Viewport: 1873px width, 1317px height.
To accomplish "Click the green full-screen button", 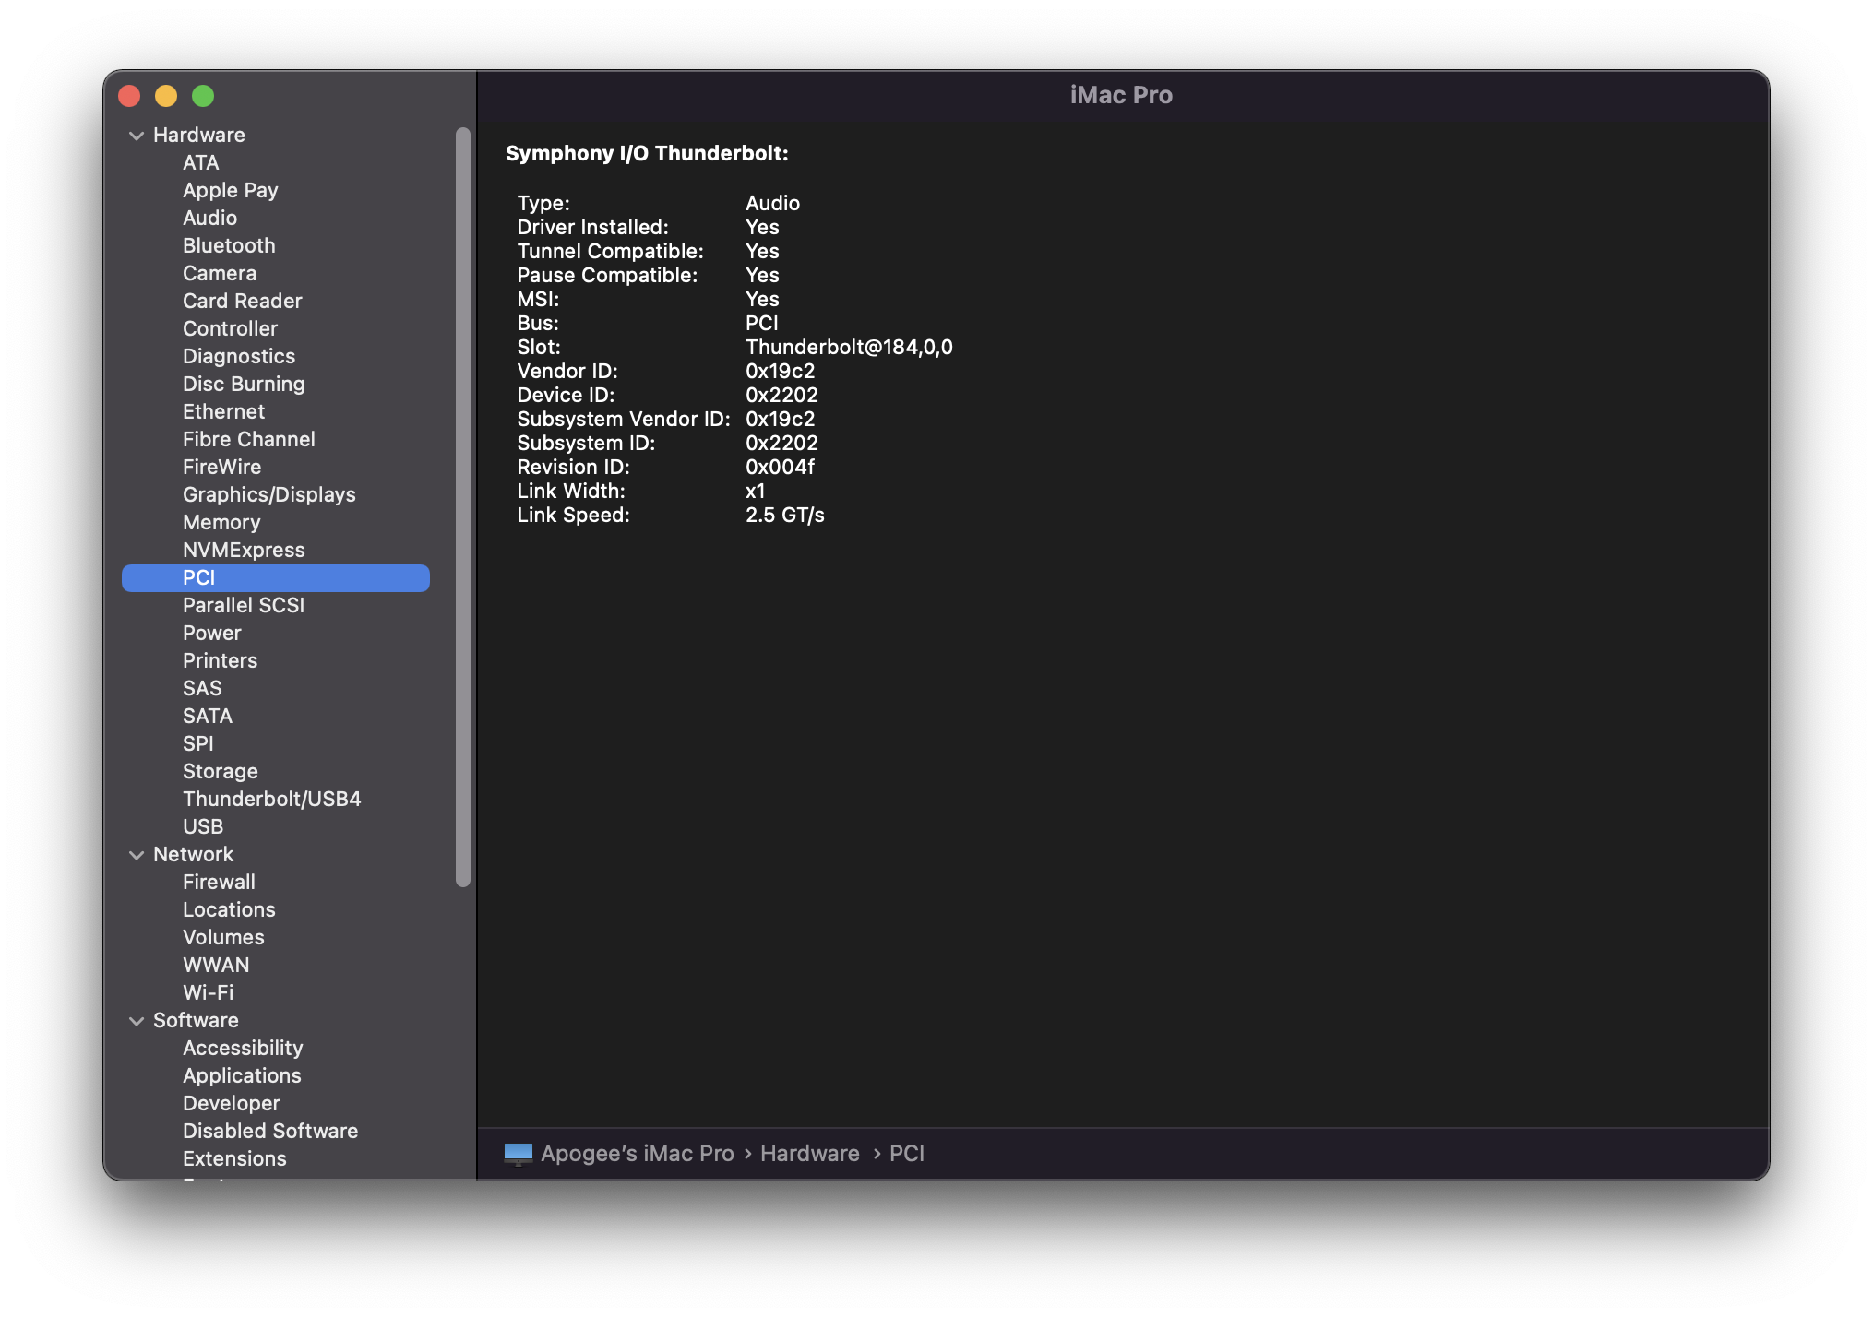I will click(x=203, y=96).
